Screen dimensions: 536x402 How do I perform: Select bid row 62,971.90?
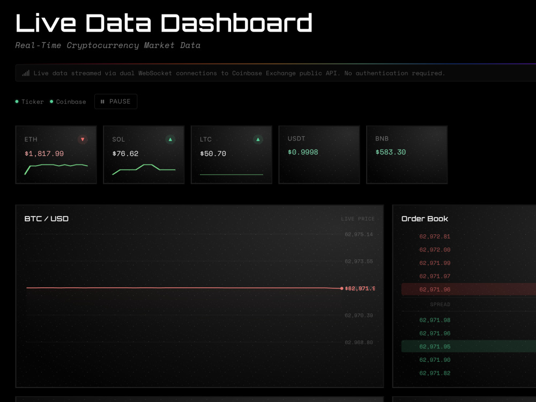click(468, 360)
